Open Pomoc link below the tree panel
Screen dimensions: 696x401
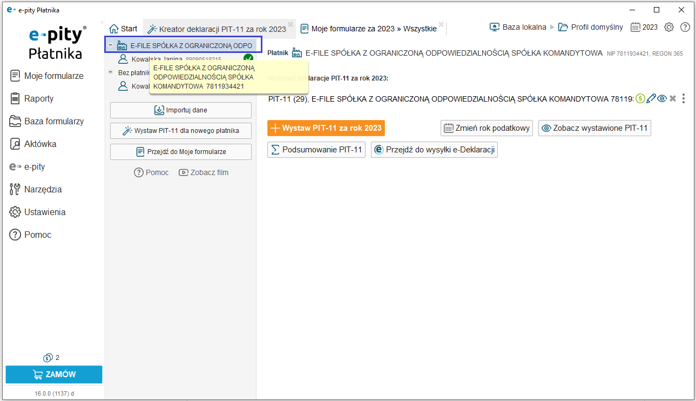(151, 172)
